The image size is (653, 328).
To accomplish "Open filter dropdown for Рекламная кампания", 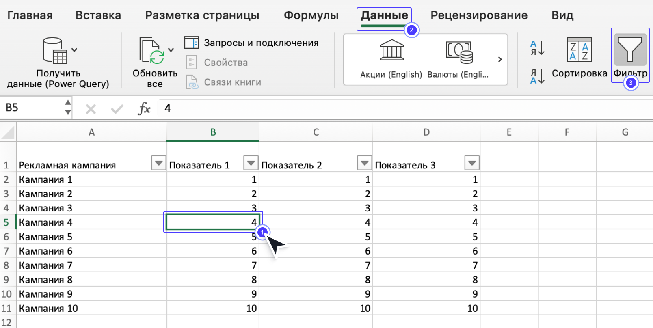I will 158,163.
